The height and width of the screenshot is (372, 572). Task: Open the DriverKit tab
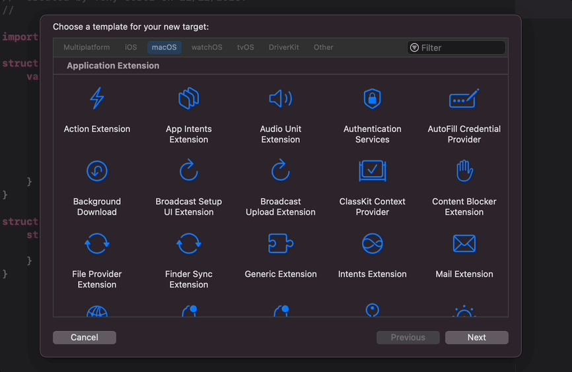click(284, 47)
